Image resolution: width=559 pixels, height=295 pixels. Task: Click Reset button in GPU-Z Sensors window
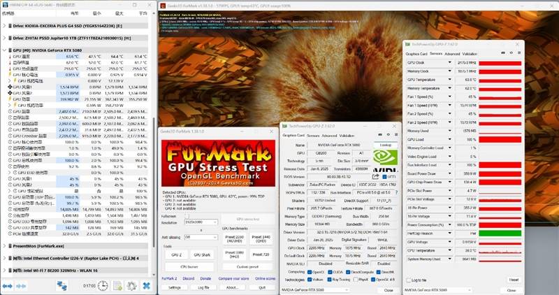tap(514, 280)
